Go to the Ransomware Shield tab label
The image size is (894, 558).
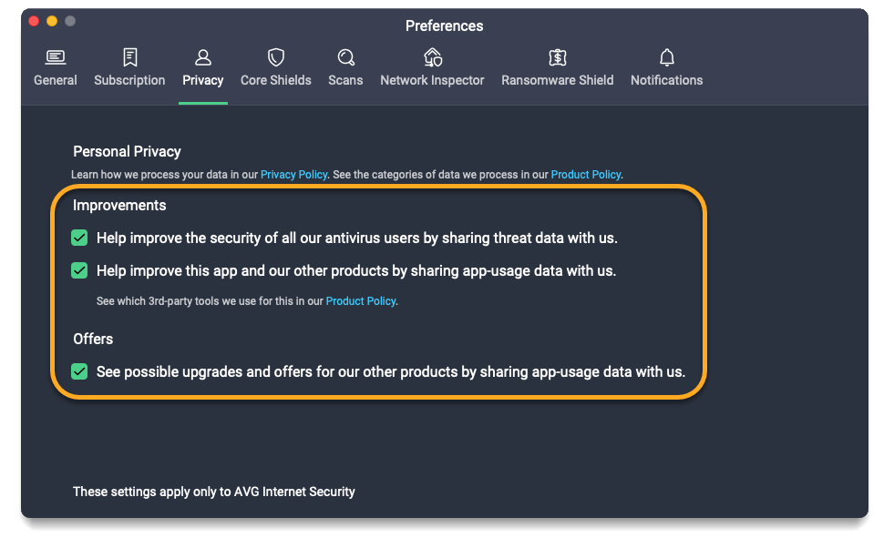click(x=557, y=80)
